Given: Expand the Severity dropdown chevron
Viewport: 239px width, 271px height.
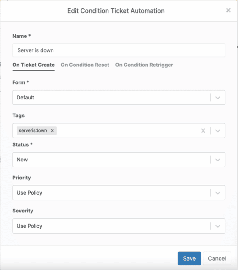Looking at the screenshot, I should coord(218,226).
